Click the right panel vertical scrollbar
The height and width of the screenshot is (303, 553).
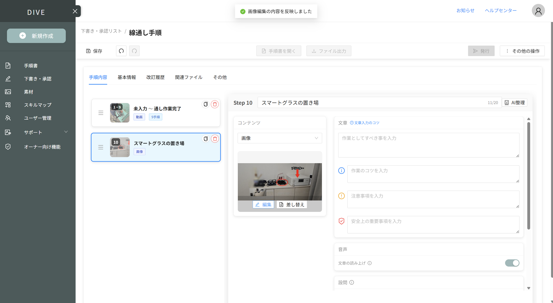point(528,176)
